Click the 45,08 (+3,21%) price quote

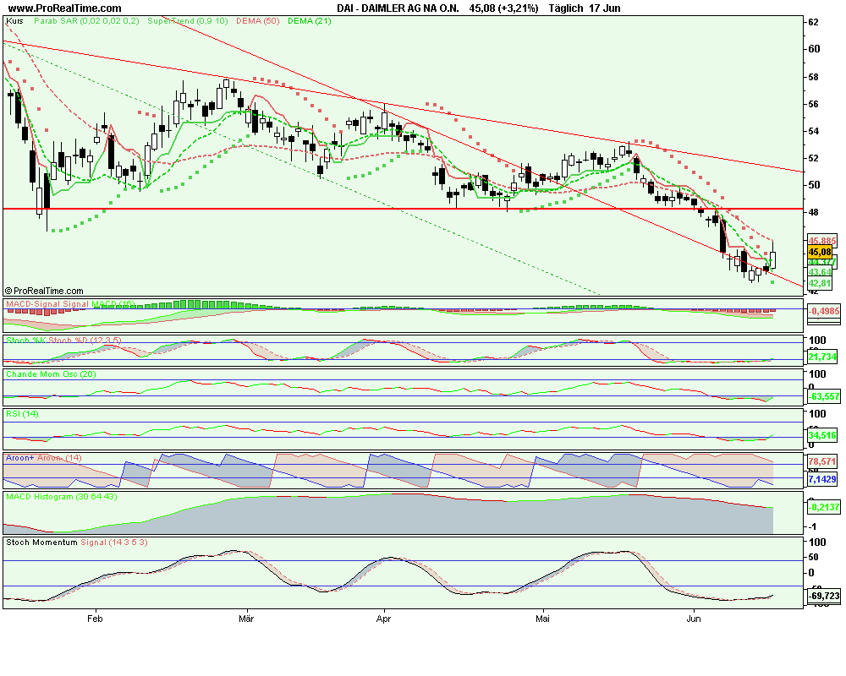(x=503, y=8)
